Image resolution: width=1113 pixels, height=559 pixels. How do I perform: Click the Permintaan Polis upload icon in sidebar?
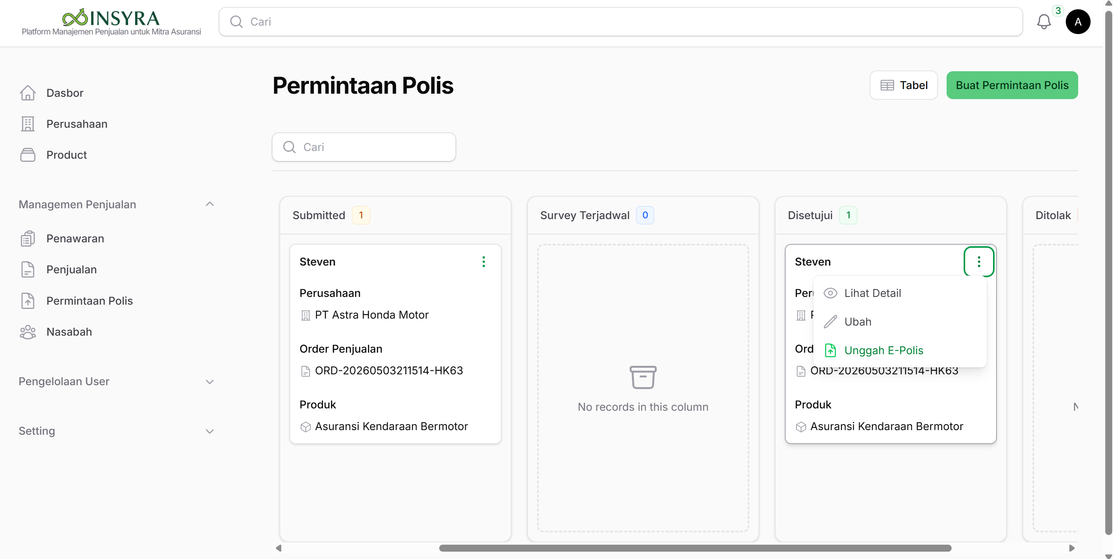[x=27, y=300]
